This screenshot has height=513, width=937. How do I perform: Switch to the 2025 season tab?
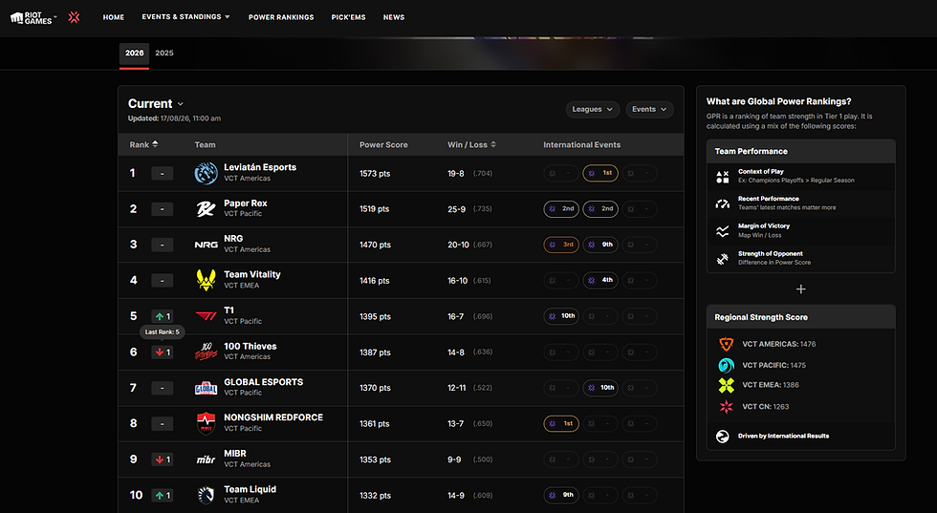(164, 53)
